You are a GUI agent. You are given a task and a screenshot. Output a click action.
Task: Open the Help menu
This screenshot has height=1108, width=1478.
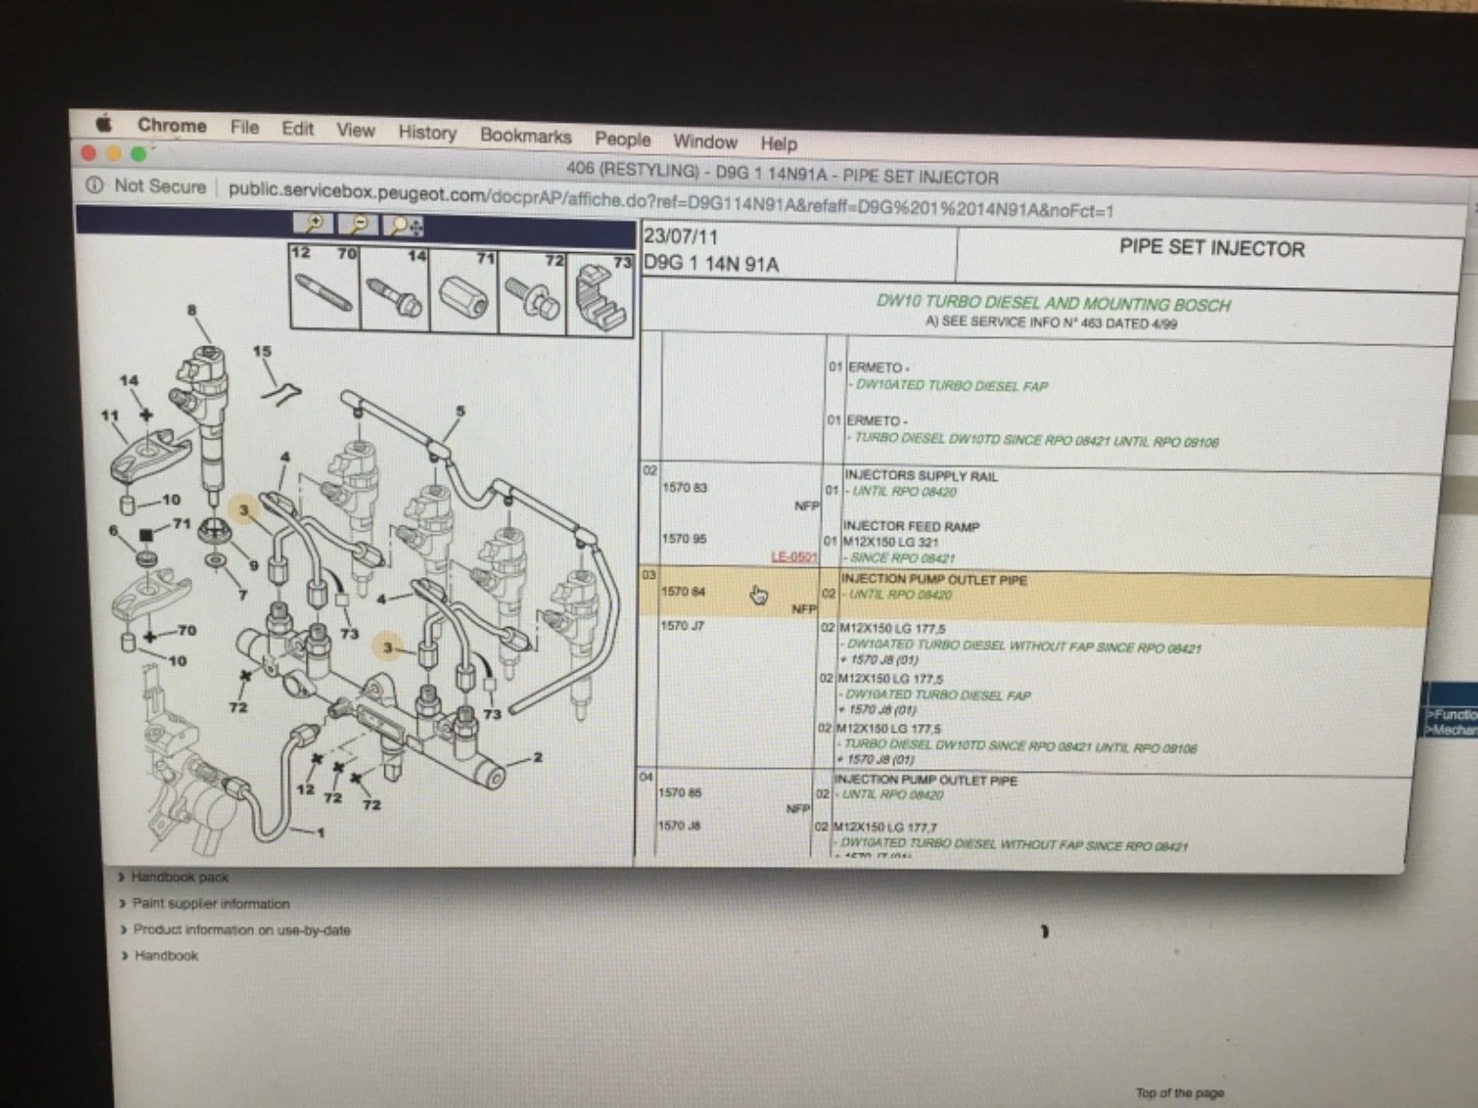[779, 143]
